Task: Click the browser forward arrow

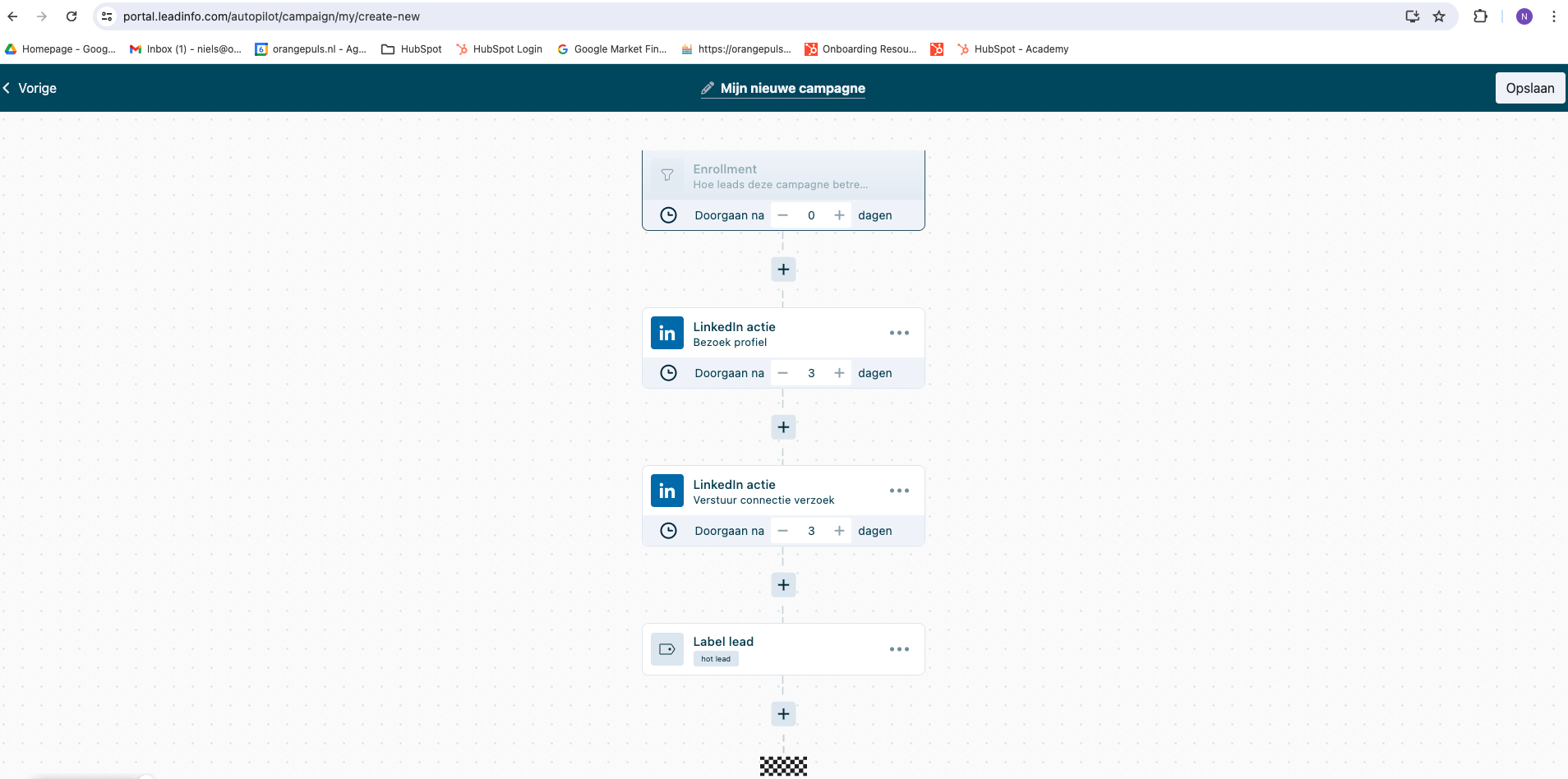Action: tap(42, 16)
